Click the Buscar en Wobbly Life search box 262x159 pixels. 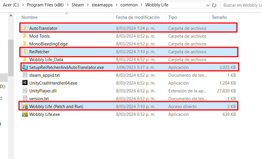pyautogui.click(x=241, y=5)
